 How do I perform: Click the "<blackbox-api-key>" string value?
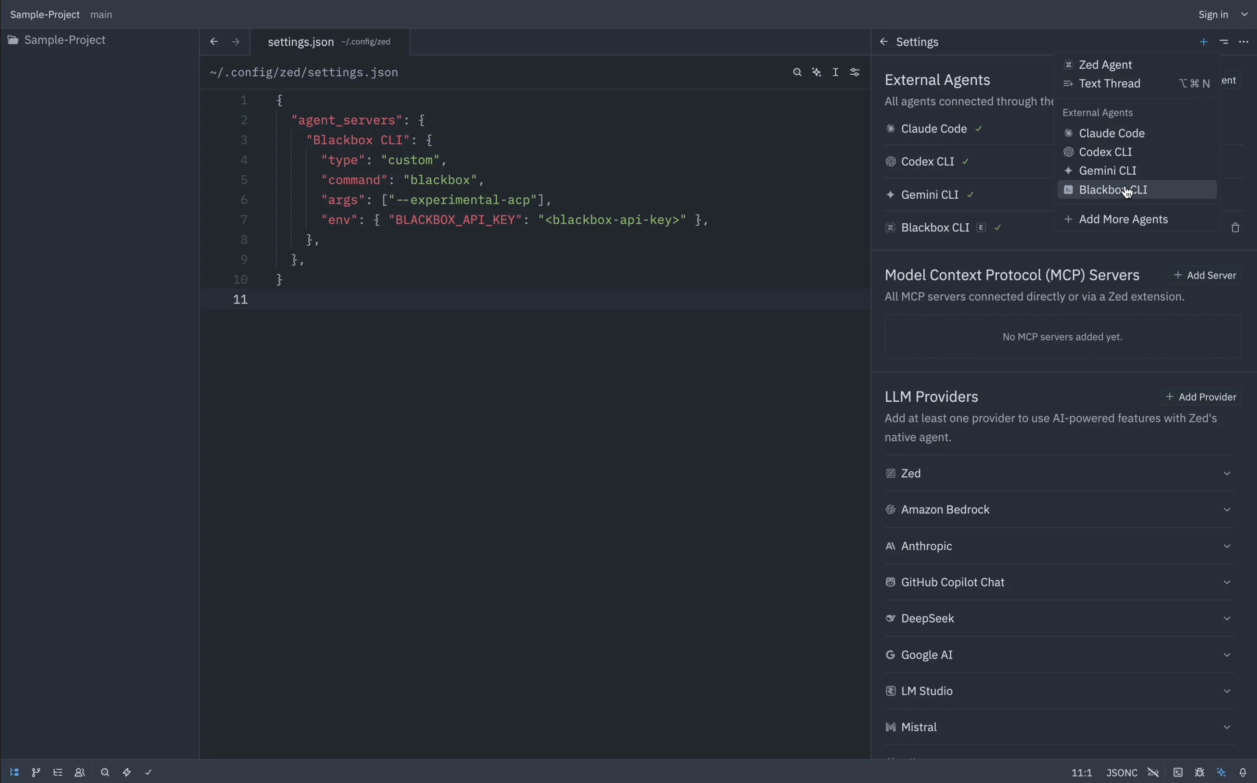[x=612, y=219]
